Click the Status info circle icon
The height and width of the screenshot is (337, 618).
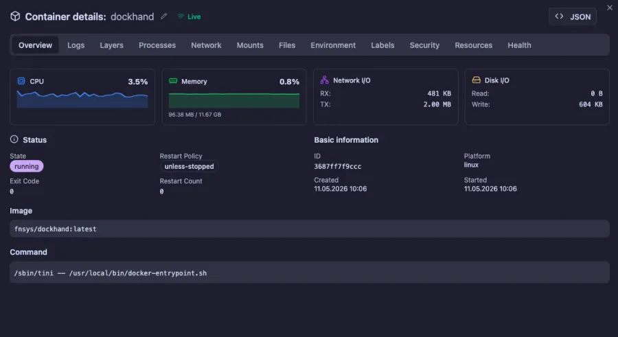[14, 139]
